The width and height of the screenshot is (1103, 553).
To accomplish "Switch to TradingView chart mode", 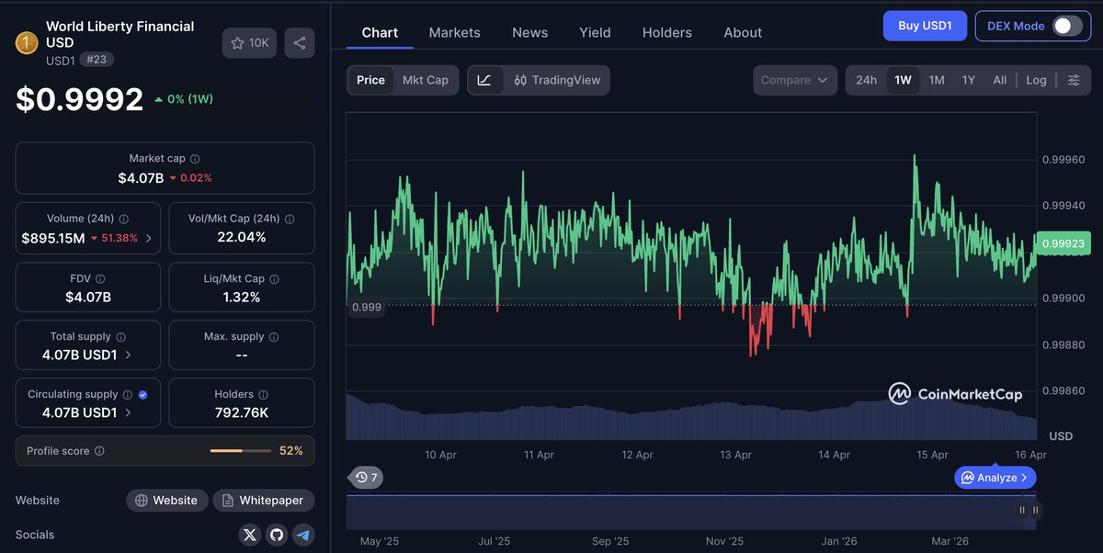I will (557, 80).
